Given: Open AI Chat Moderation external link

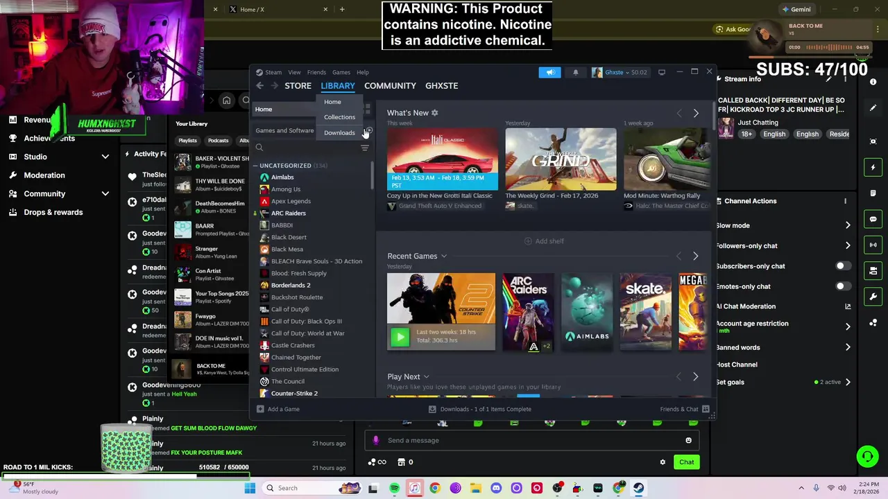Looking at the screenshot, I should click(848, 306).
